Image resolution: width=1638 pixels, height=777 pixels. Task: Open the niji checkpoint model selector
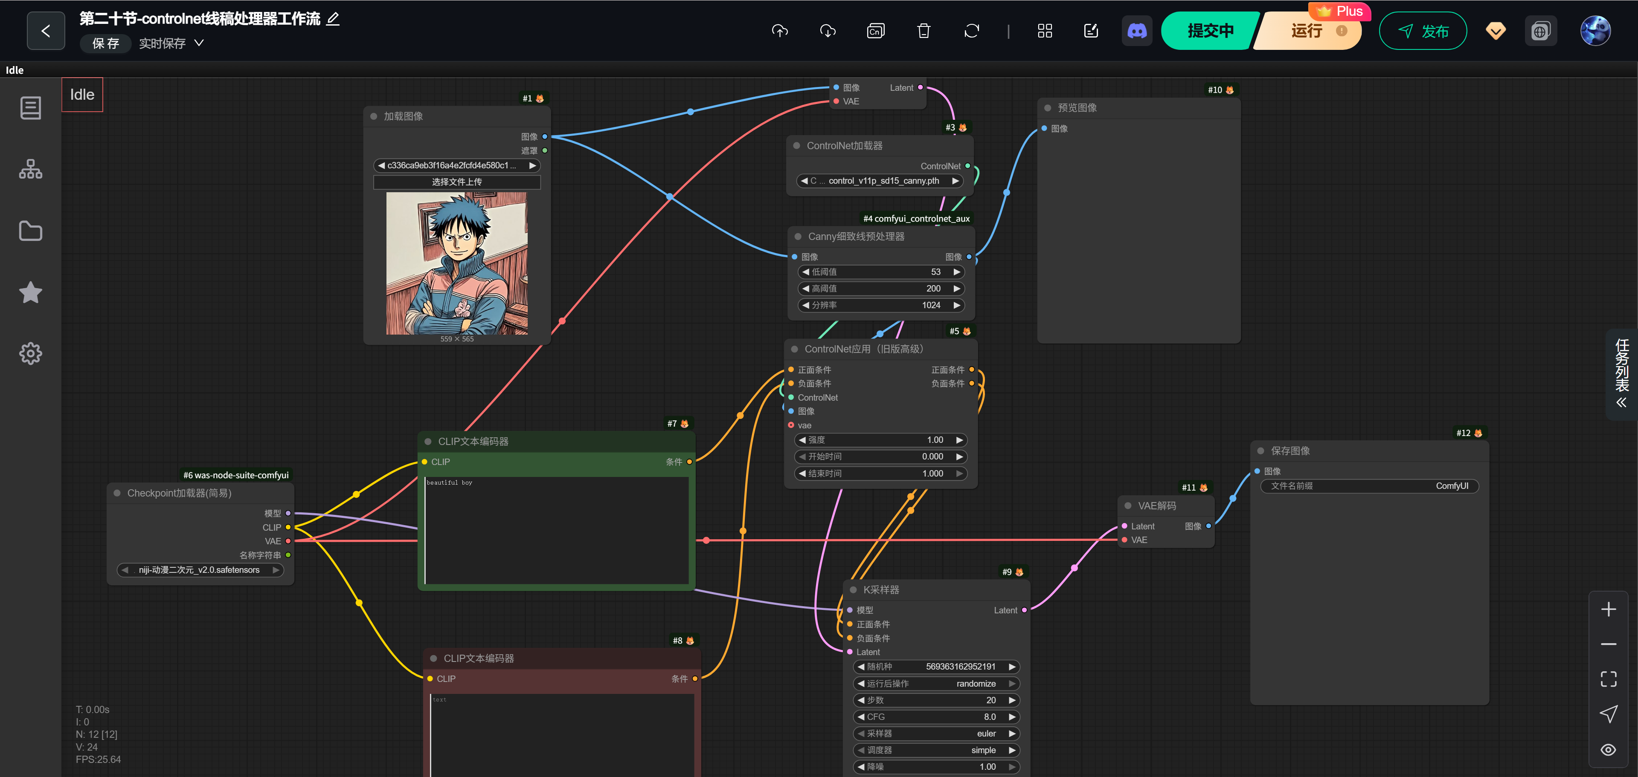click(x=200, y=570)
